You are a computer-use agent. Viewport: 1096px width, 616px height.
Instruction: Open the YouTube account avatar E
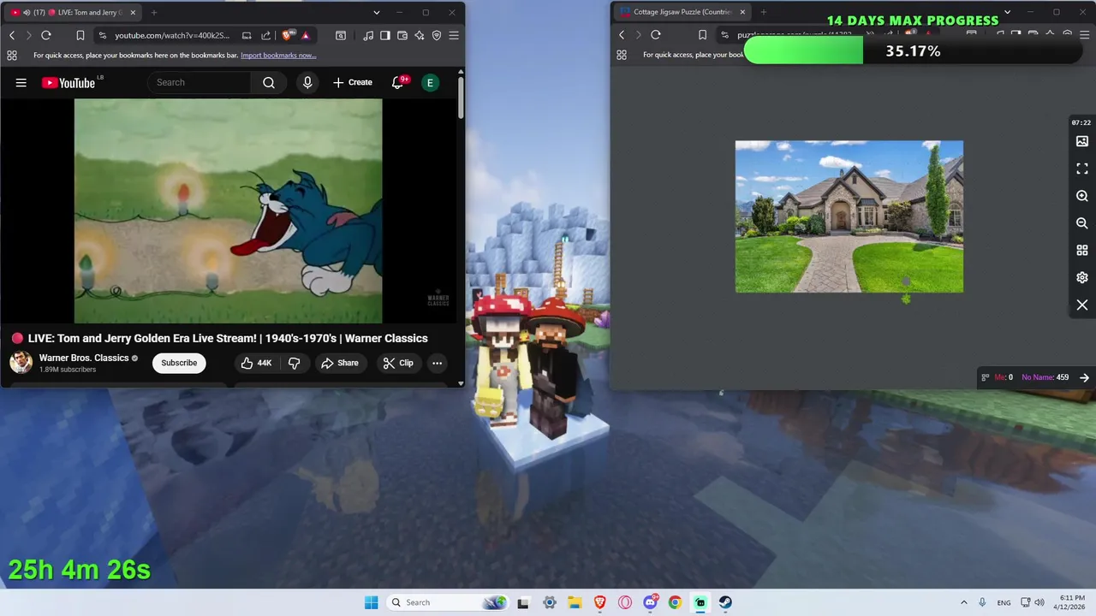click(431, 82)
